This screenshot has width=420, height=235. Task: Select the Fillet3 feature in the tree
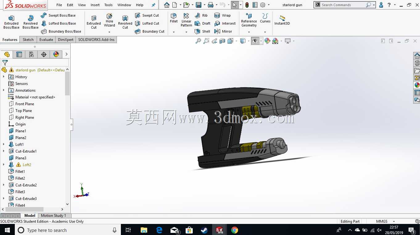point(20,192)
